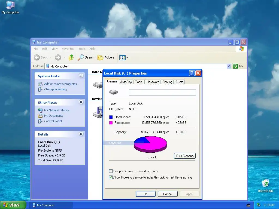Click Change a setting icon

point(40,89)
